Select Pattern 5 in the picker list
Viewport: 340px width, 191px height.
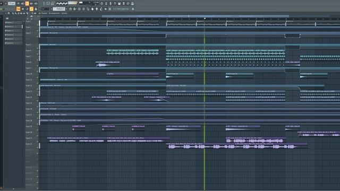tap(13, 39)
